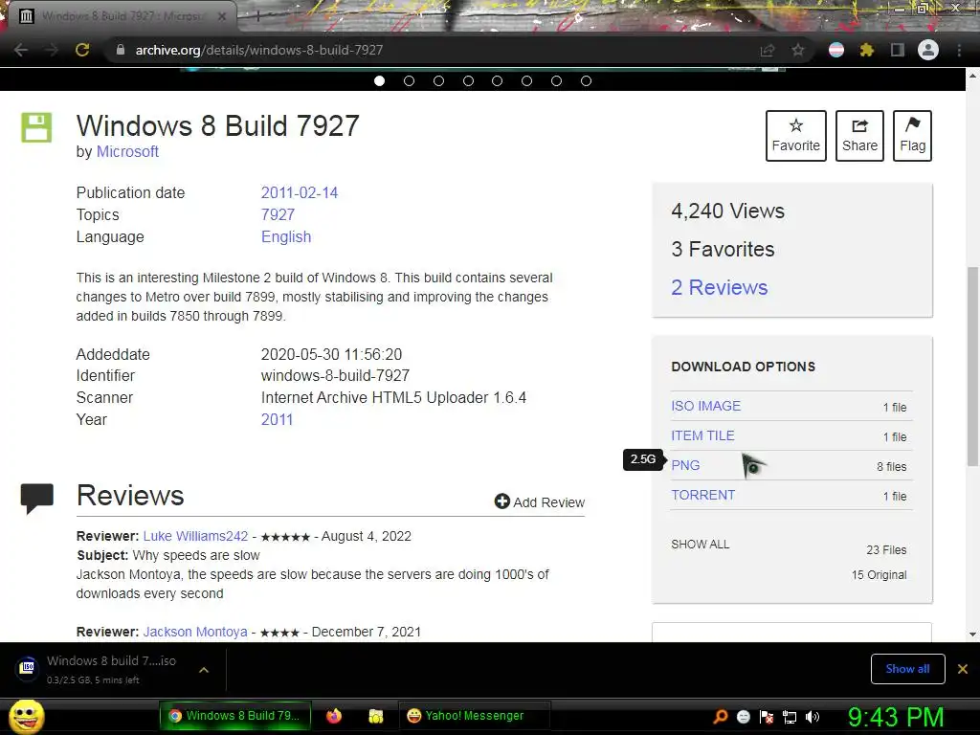Viewport: 980px width, 735px height.
Task: Favorite this item
Action: [x=795, y=136]
